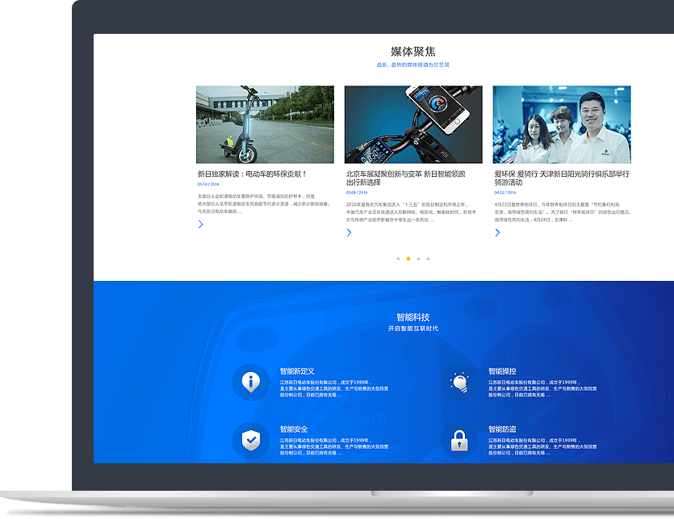This screenshot has width=674, height=519.
Task: Open the 爱环保 爱骑行 article
Action: (x=557, y=175)
